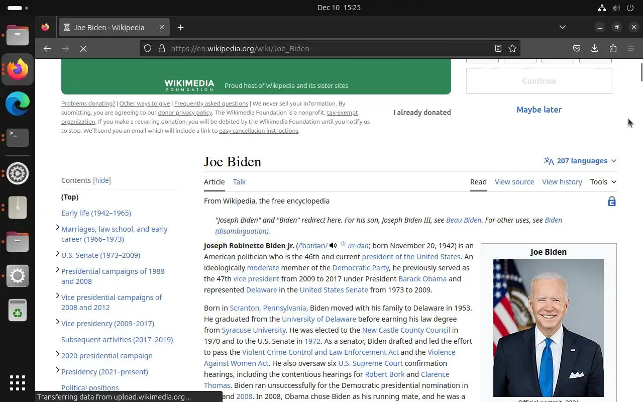643x402 pixels.
Task: Switch to the Talk tab
Action: (239, 182)
